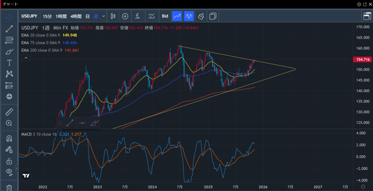Select the ruler measure tool
The image size is (373, 191).
(9, 112)
